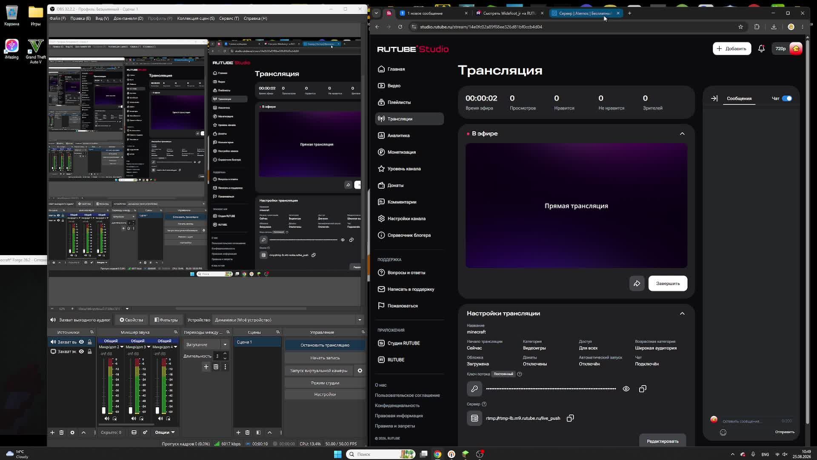Screen dimensions: 817x460
Task: Open advanced audio properties in the mixer
Action: [145, 432]
